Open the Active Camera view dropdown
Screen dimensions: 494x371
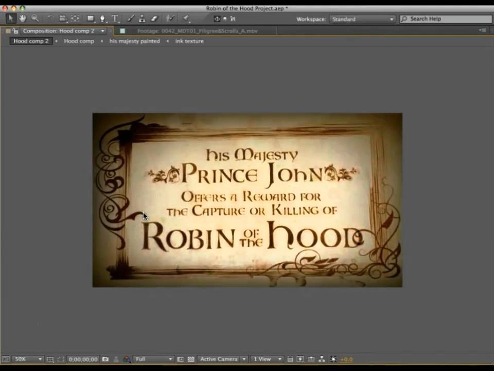tap(222, 359)
